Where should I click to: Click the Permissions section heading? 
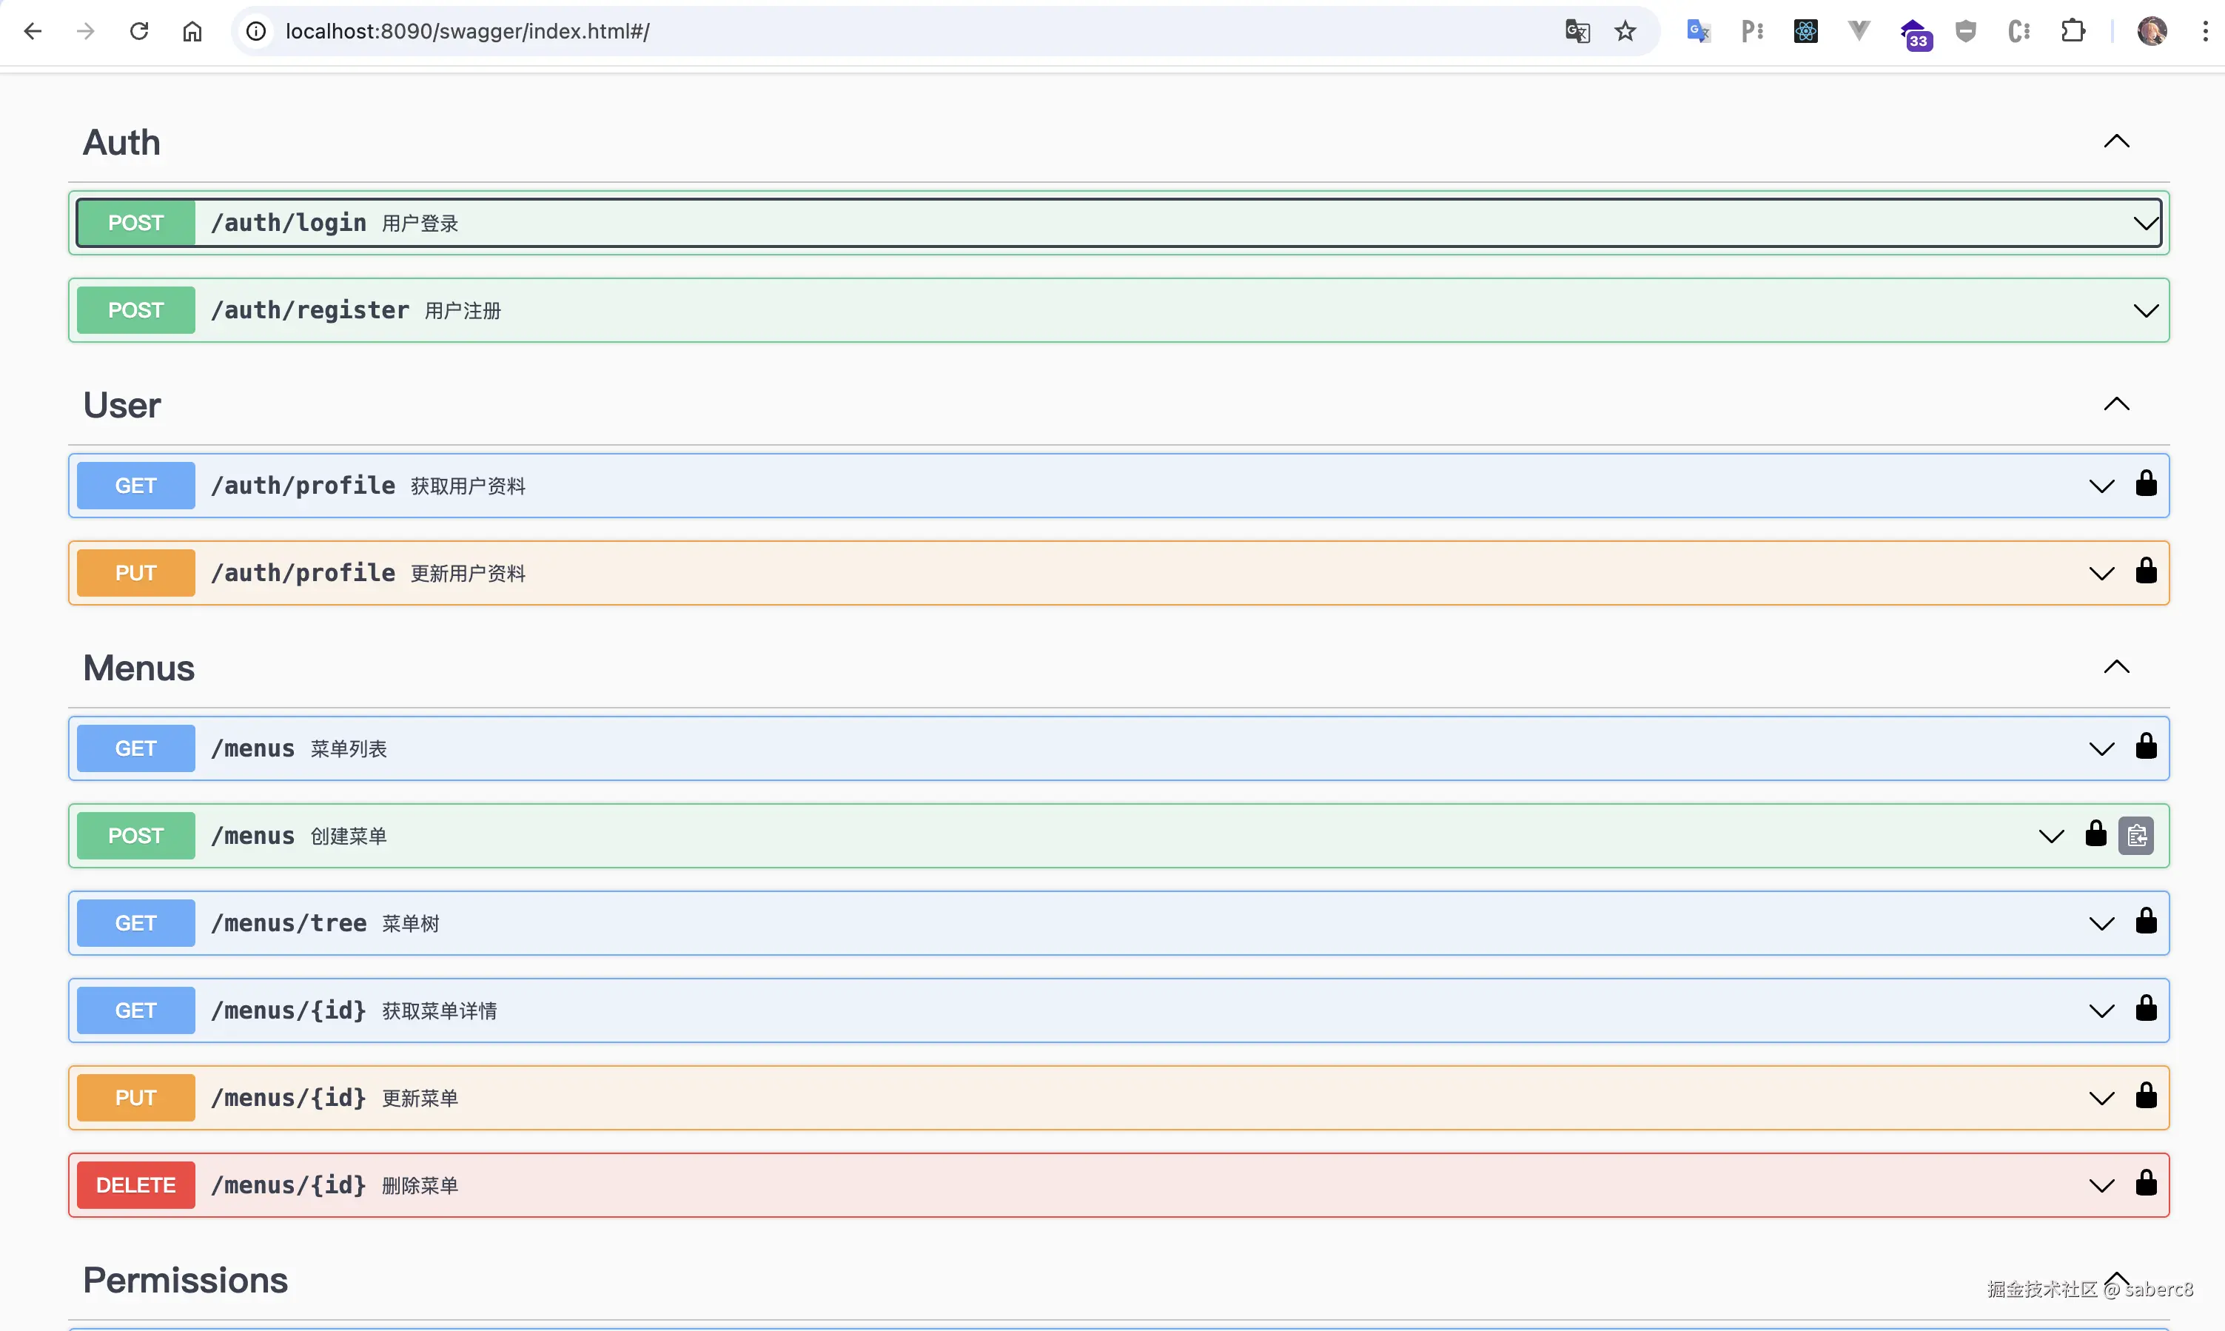[x=185, y=1280]
